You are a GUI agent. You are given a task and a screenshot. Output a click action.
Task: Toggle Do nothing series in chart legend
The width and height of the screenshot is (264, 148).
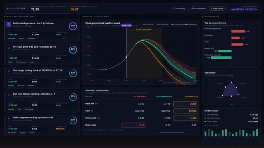[163, 25]
